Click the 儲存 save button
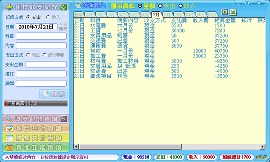Screen dimensions: 270x162 point(54,94)
